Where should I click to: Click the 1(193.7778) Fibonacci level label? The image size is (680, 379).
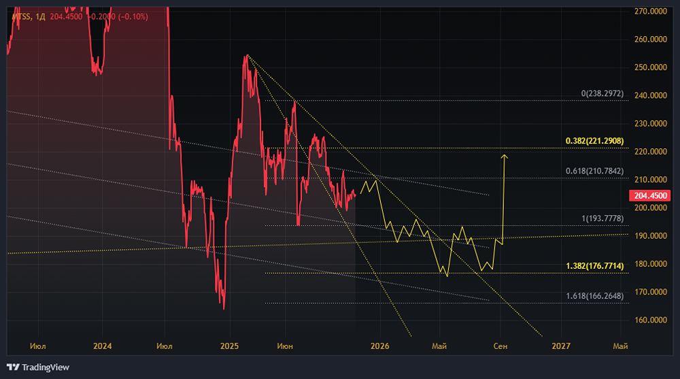click(602, 218)
